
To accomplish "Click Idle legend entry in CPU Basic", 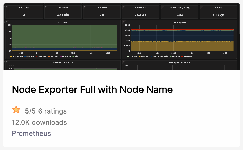I will [x=75, y=57].
